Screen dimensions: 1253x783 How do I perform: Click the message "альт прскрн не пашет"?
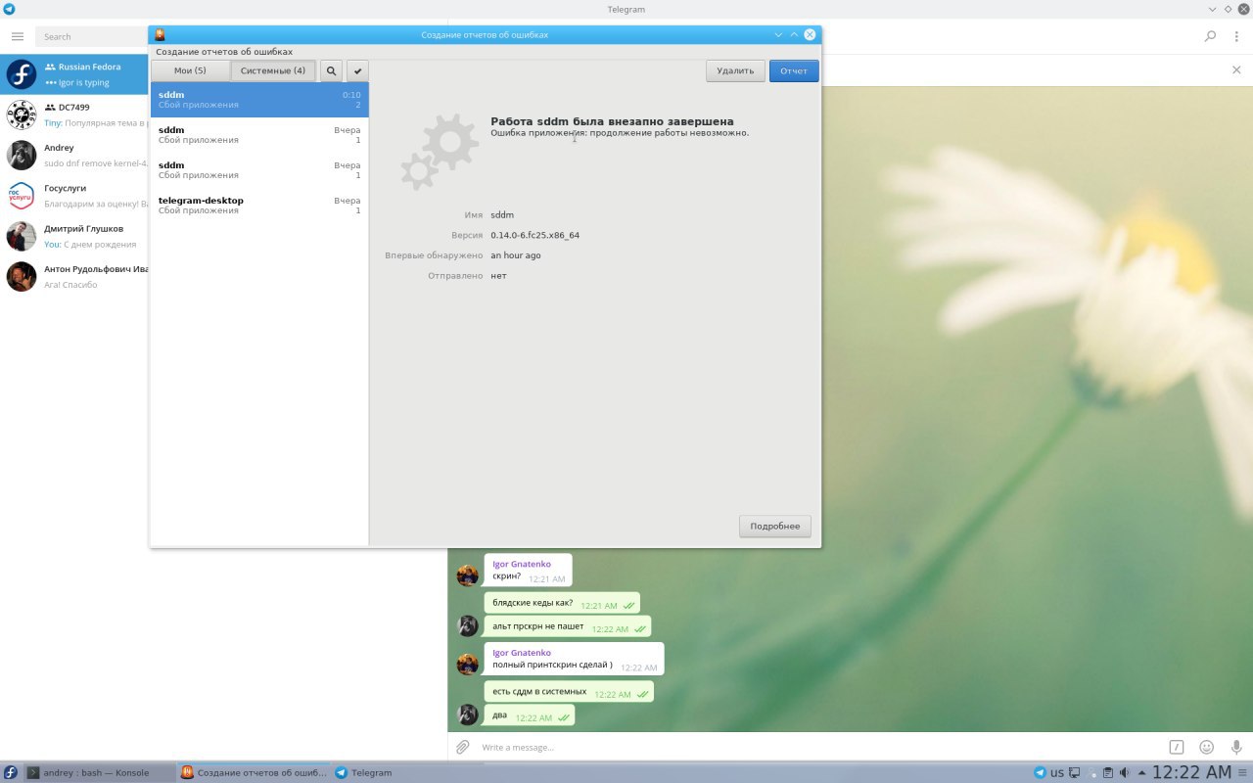(537, 626)
